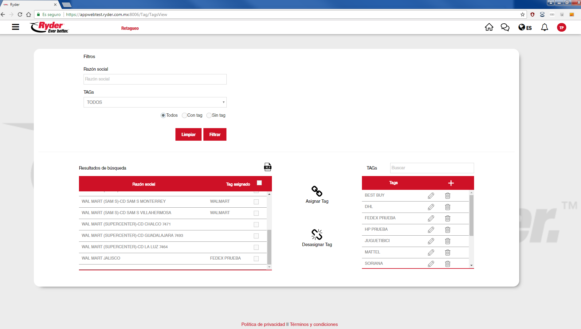
Task: Click the Razón social filter input
Action: (155, 79)
